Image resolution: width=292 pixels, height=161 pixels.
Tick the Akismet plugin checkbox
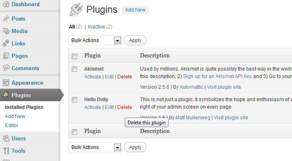74,69
